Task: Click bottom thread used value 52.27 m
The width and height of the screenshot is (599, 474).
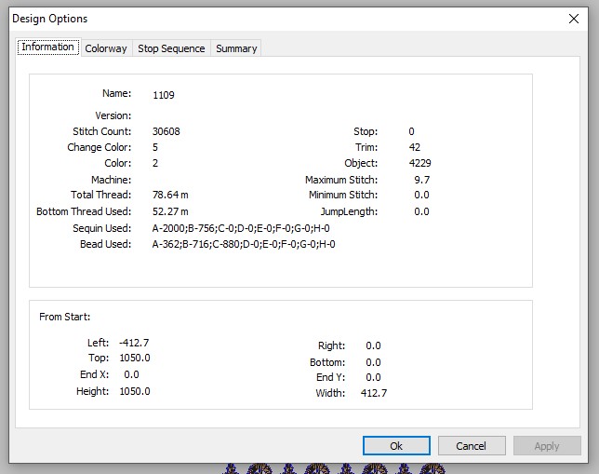Action: pos(170,211)
